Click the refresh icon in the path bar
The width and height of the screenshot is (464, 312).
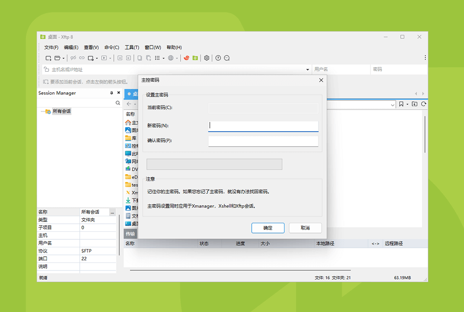[423, 104]
